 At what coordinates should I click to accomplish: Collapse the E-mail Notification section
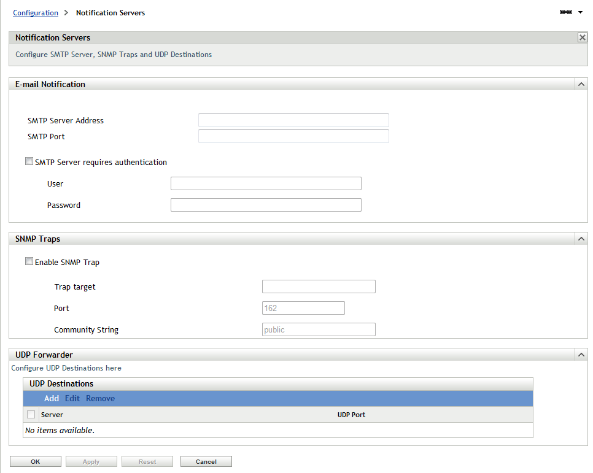click(x=581, y=84)
